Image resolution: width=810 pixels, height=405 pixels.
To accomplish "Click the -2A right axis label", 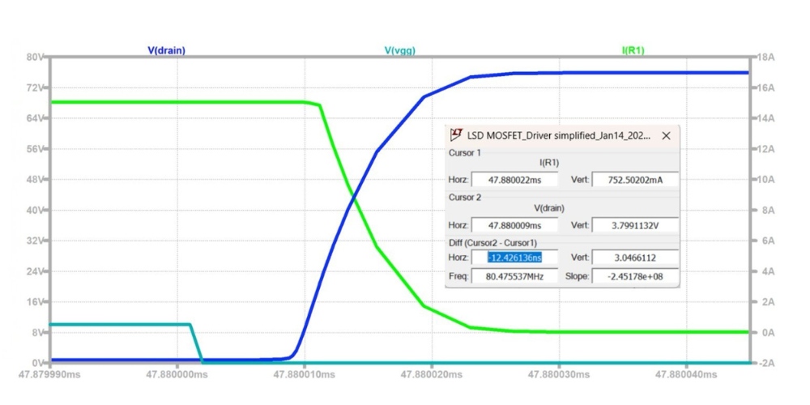I will point(765,363).
